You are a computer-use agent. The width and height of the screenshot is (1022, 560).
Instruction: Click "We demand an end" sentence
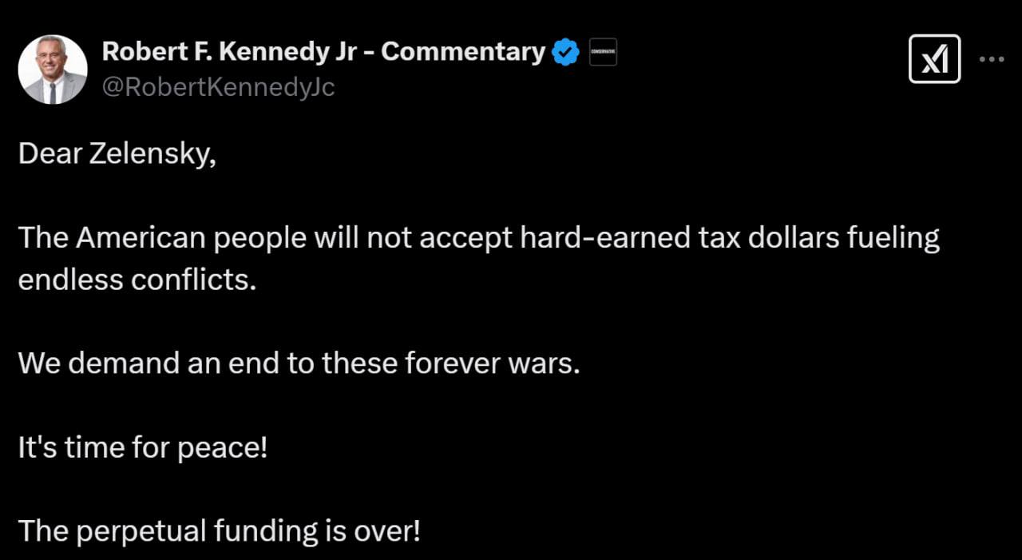298,363
